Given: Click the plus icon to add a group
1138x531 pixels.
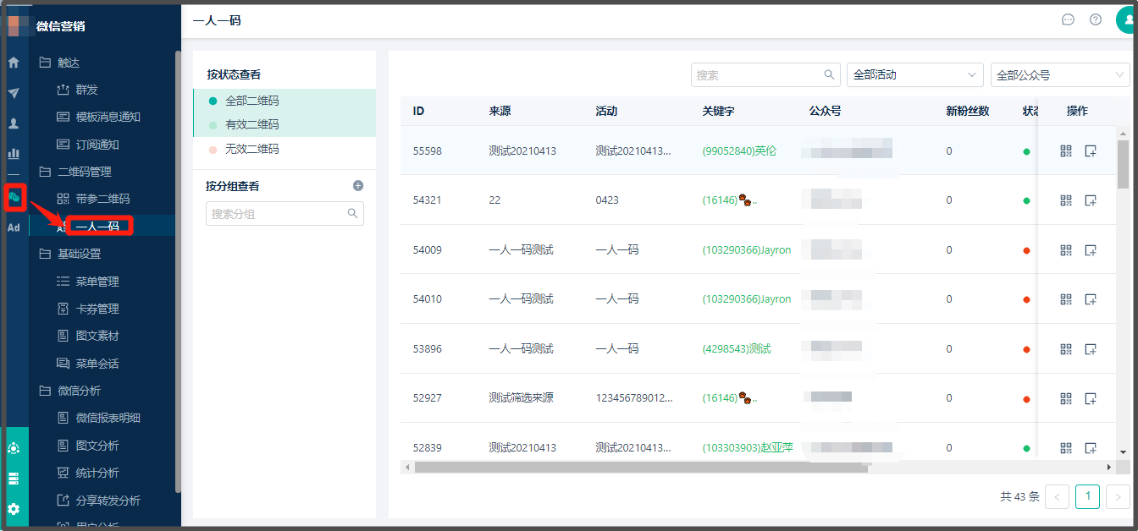Looking at the screenshot, I should pyautogui.click(x=358, y=186).
